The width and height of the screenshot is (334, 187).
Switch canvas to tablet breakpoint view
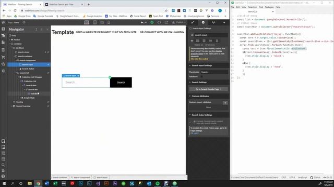95,22
